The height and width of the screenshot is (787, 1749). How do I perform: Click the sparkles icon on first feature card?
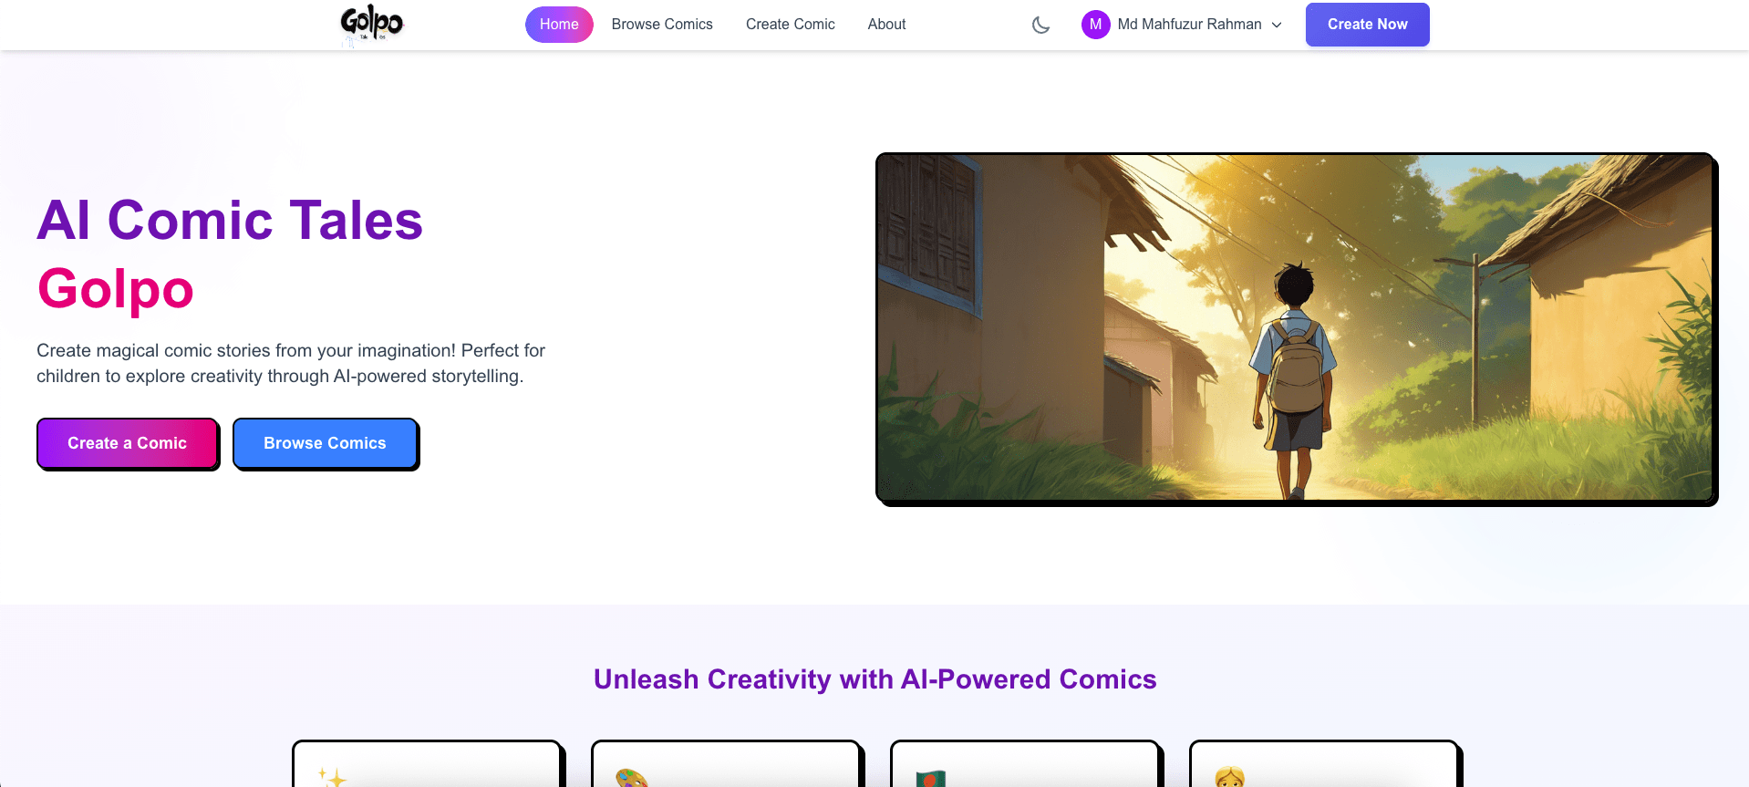pos(332,777)
